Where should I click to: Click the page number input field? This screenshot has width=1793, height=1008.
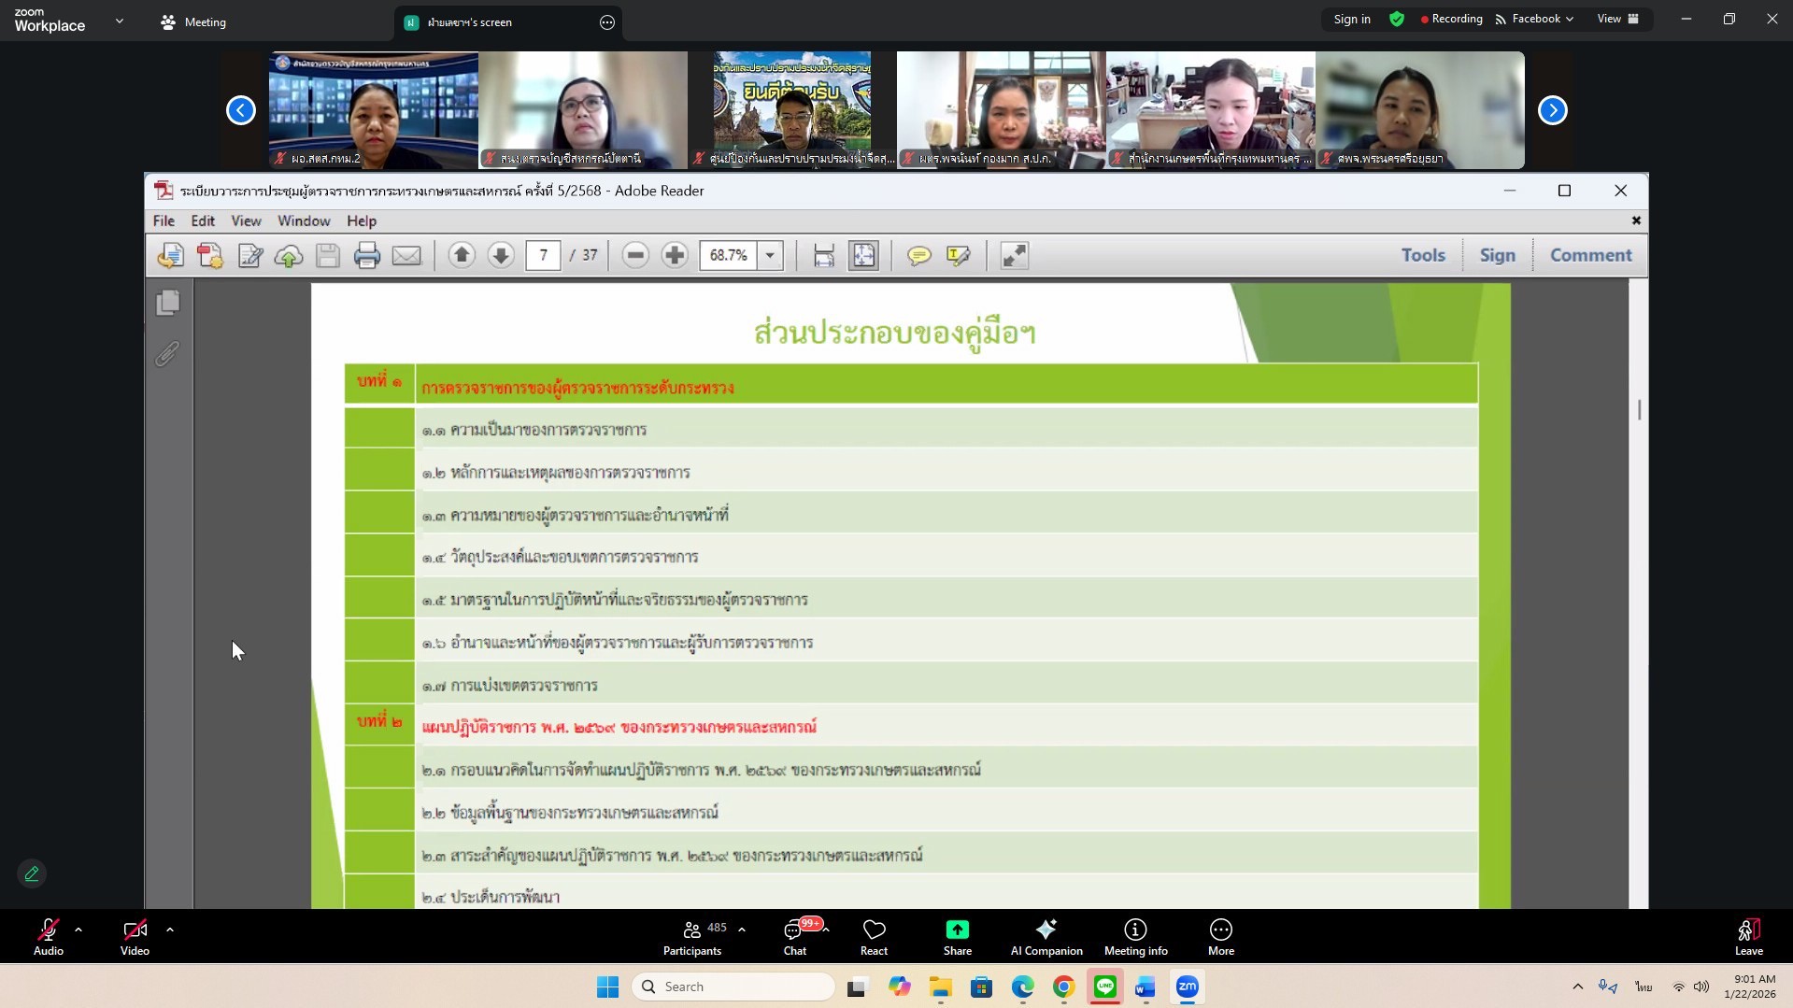[543, 255]
